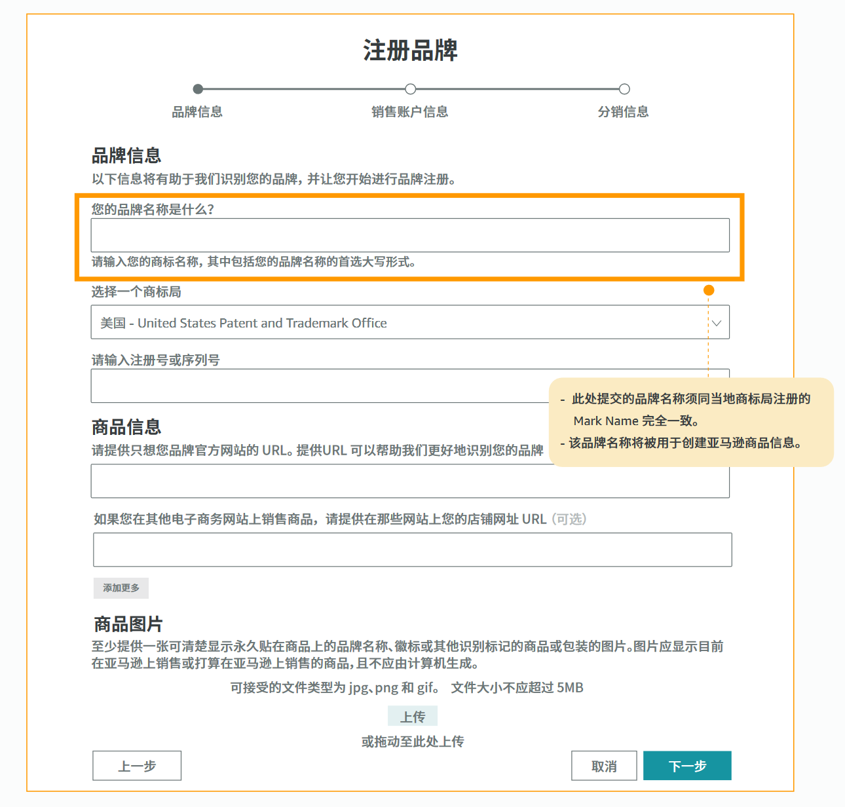Click the brand name input field
Viewport: 845px width, 807px height.
coord(410,235)
